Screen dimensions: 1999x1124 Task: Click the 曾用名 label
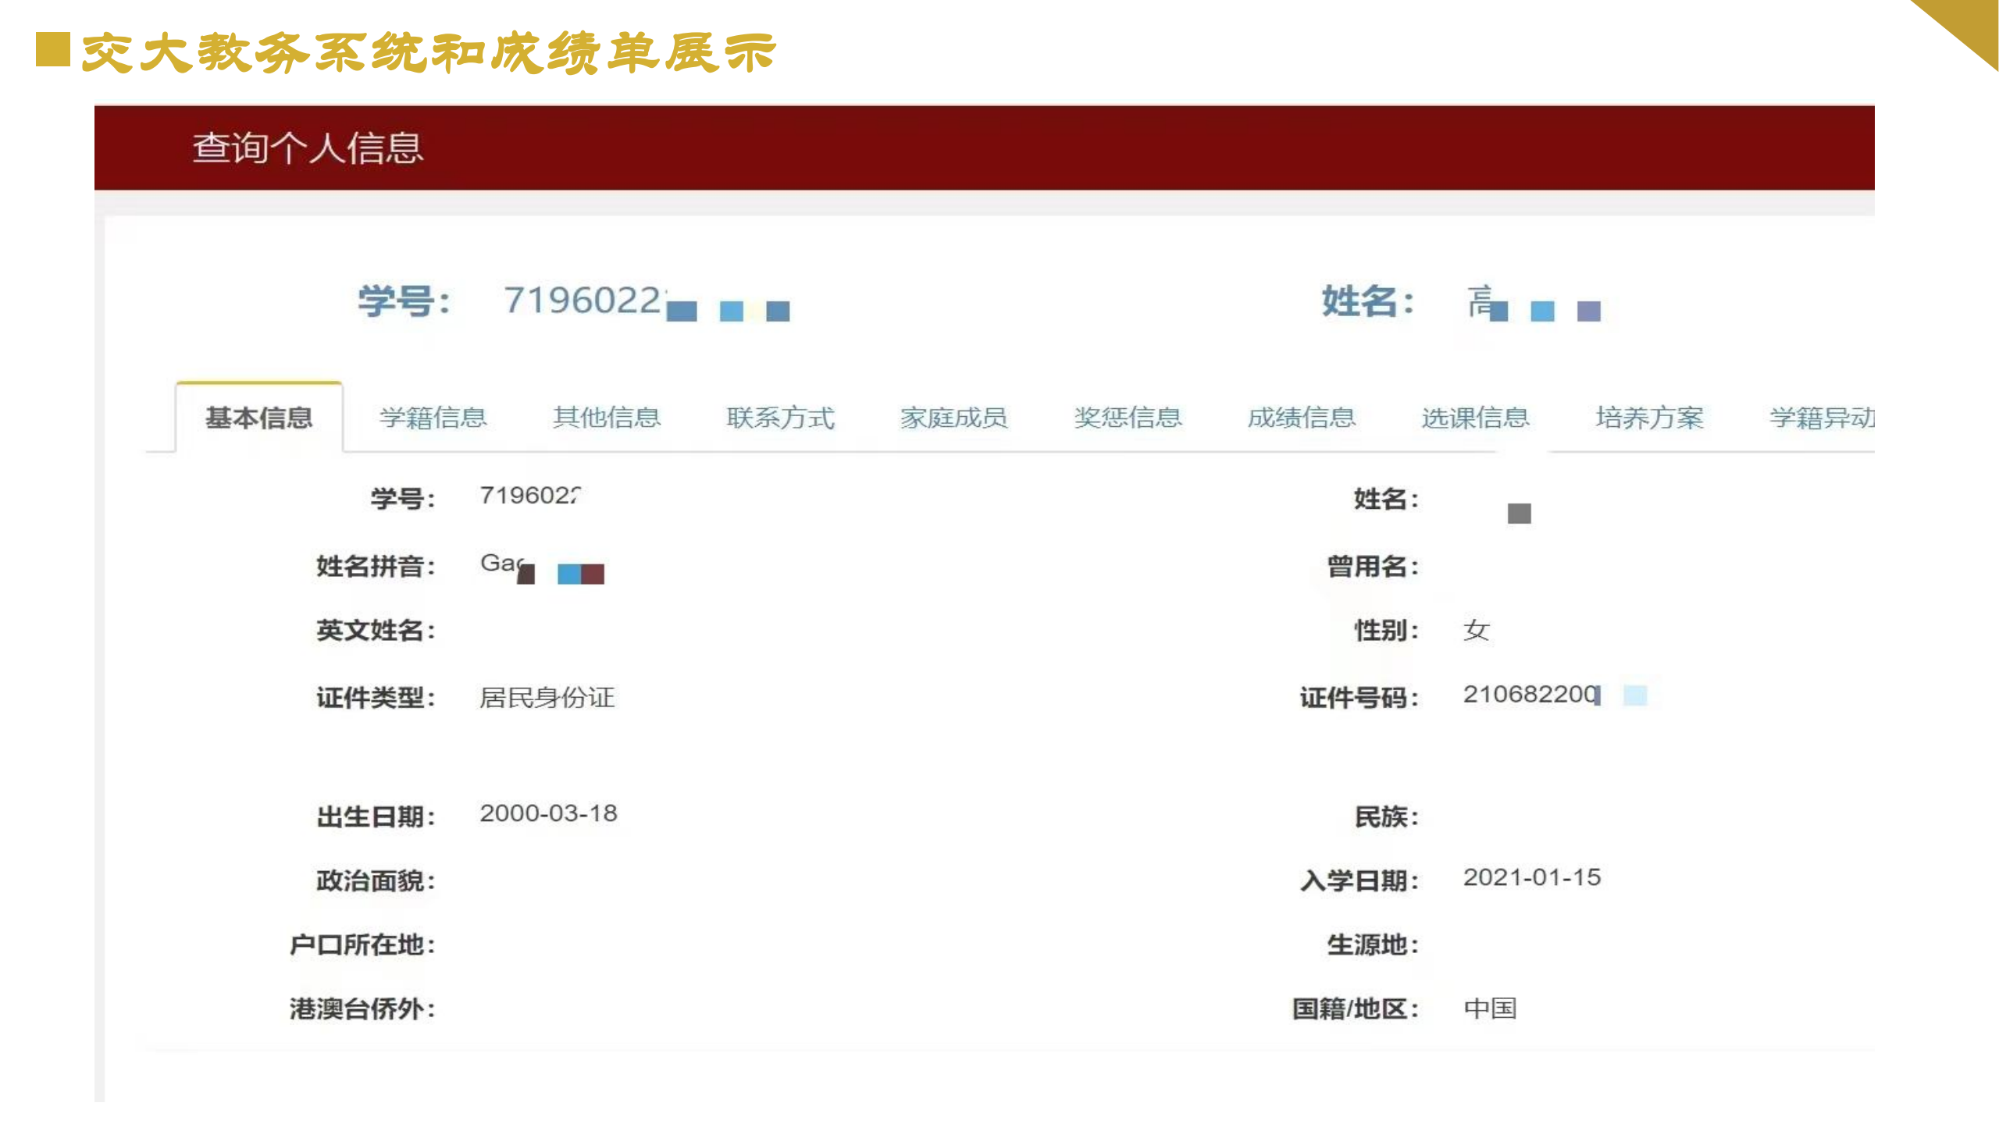[x=1373, y=567]
